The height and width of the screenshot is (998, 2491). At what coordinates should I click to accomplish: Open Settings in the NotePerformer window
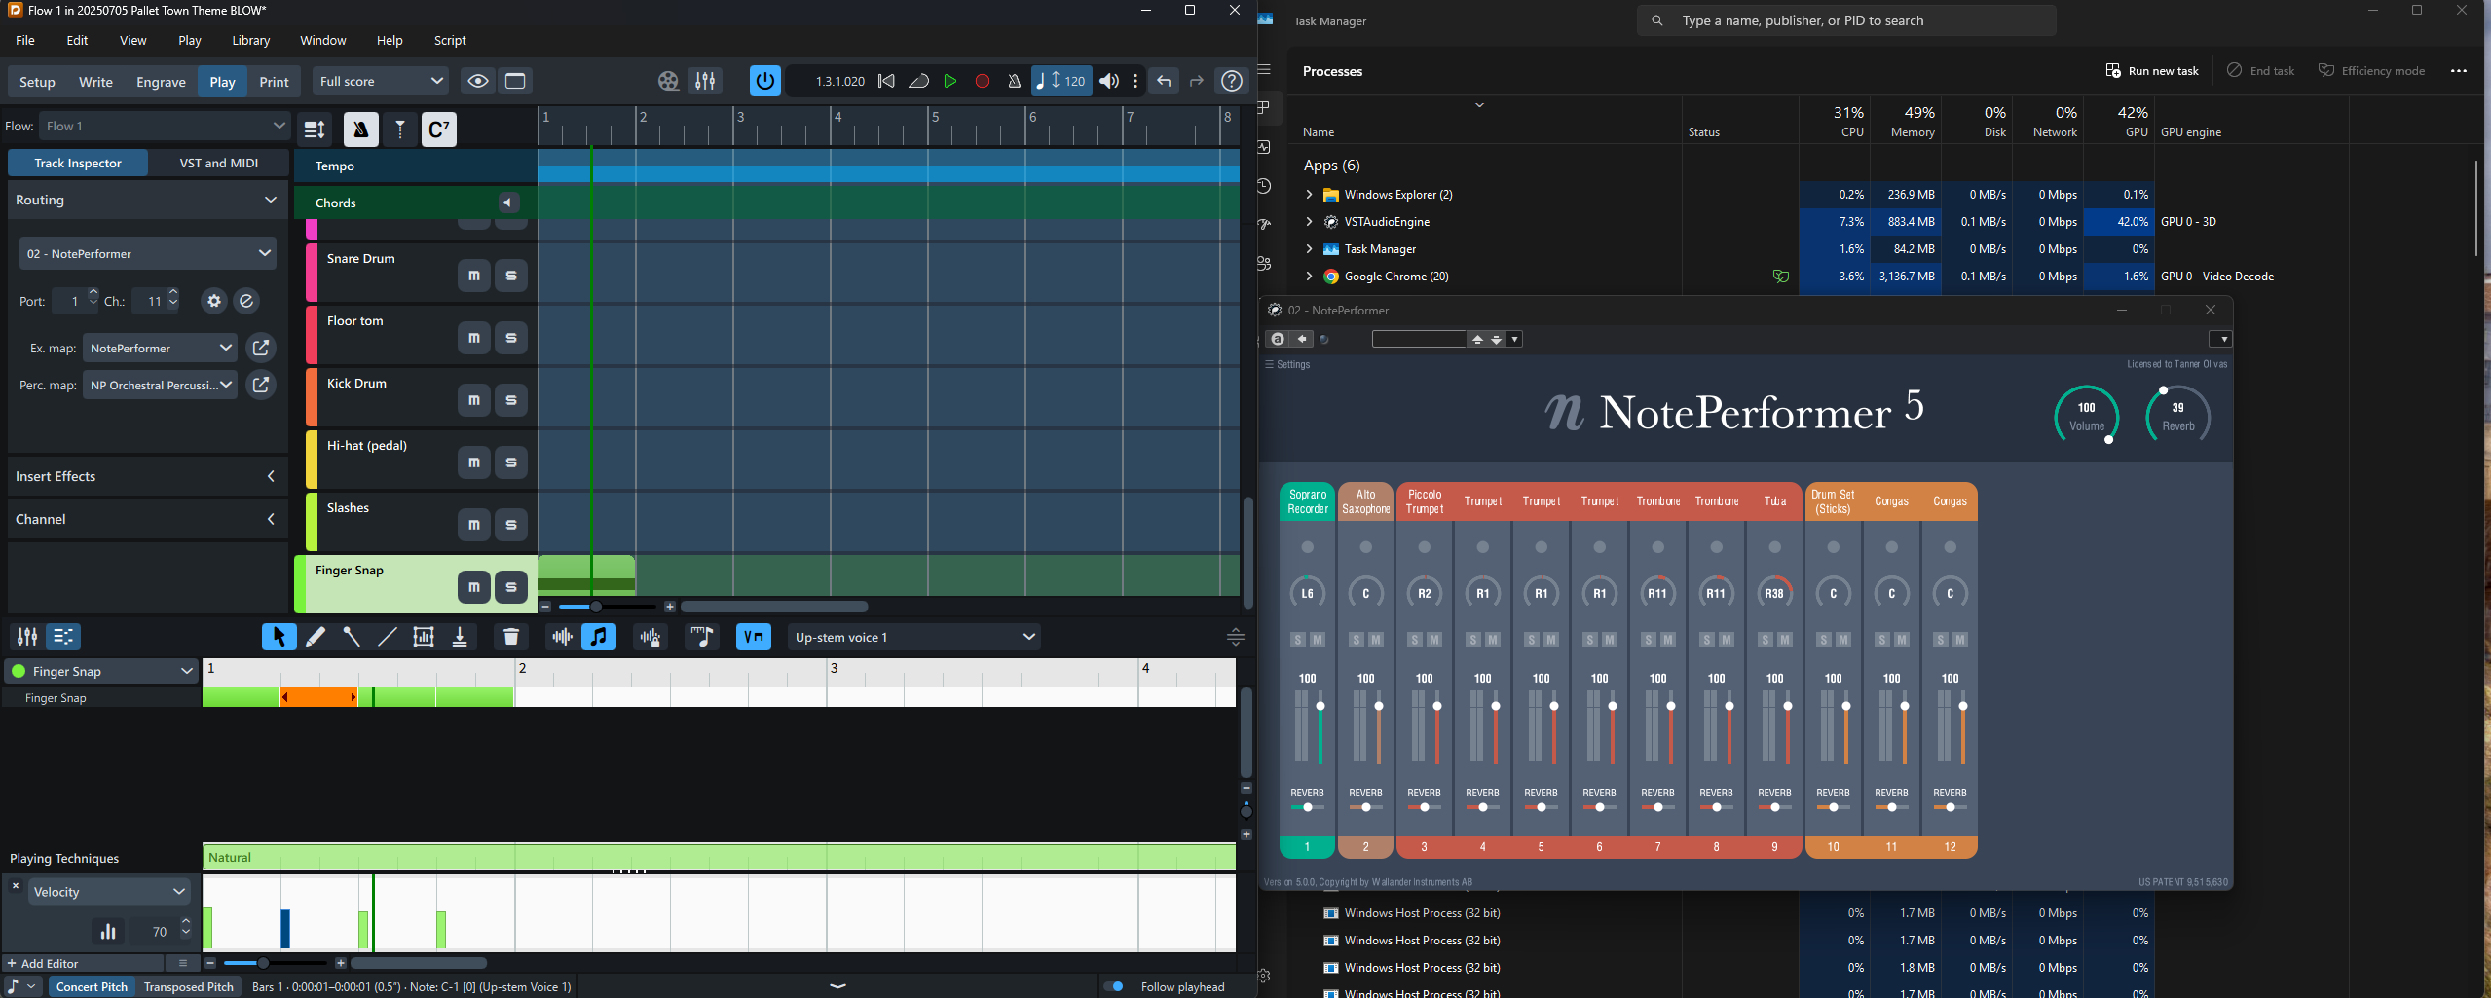(x=1287, y=364)
